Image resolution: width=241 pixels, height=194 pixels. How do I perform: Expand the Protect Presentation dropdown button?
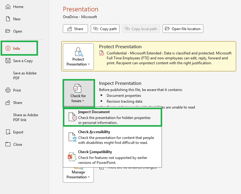coord(78,57)
